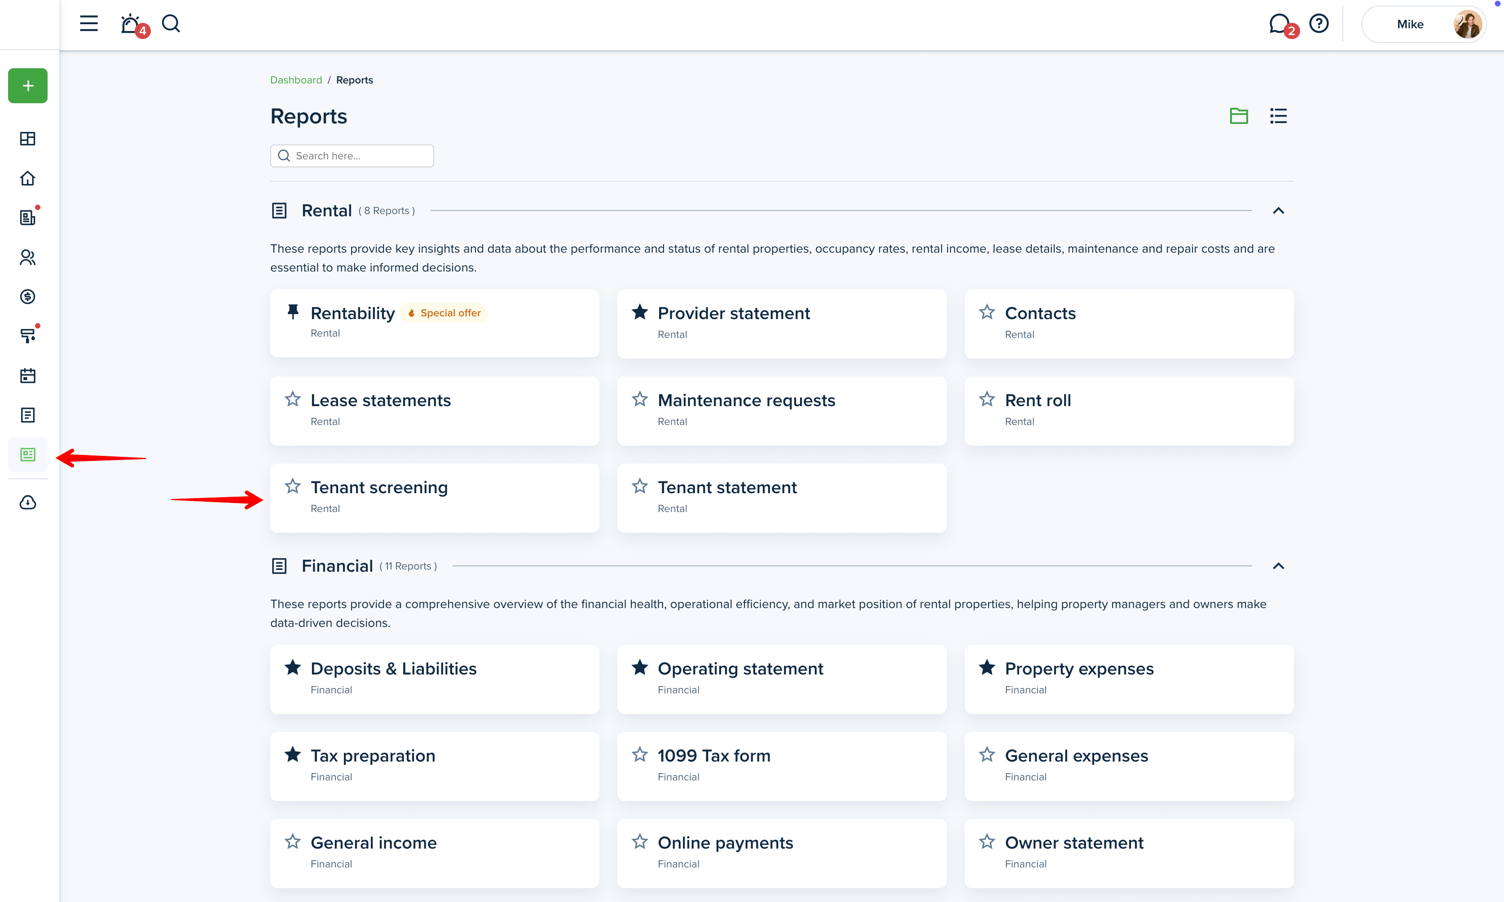Open the calendar icon in sidebar
This screenshot has width=1504, height=902.
point(28,376)
